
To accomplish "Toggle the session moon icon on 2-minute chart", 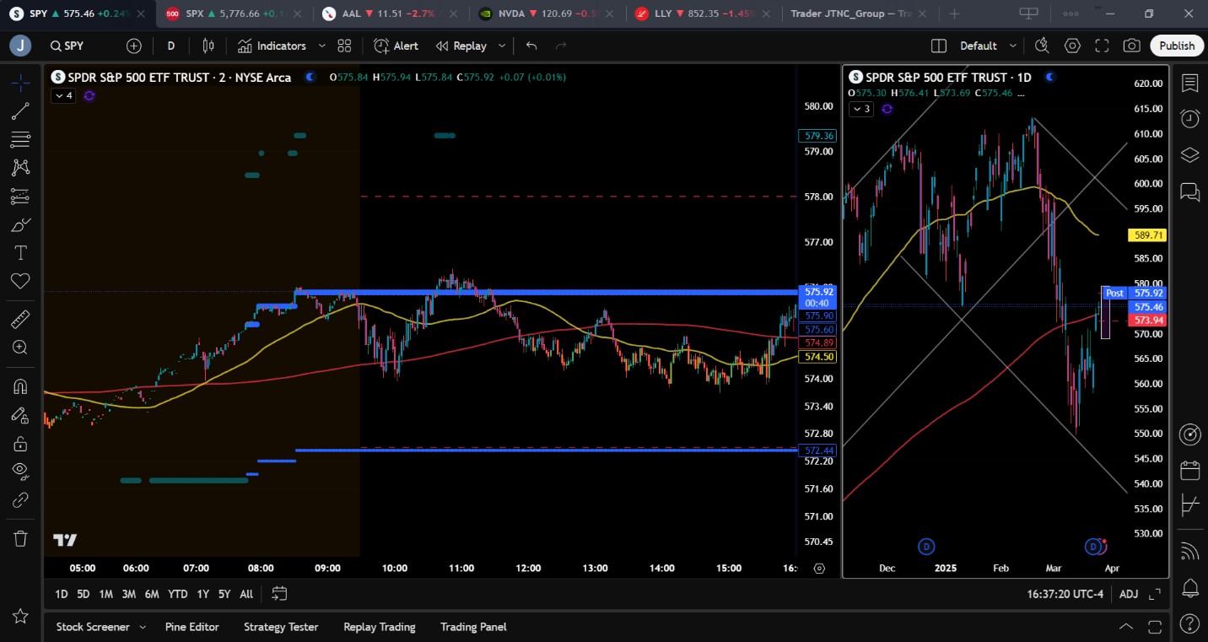I will 310,77.
